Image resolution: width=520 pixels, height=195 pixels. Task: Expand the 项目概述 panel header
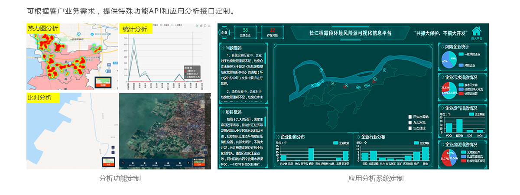pos(234,111)
